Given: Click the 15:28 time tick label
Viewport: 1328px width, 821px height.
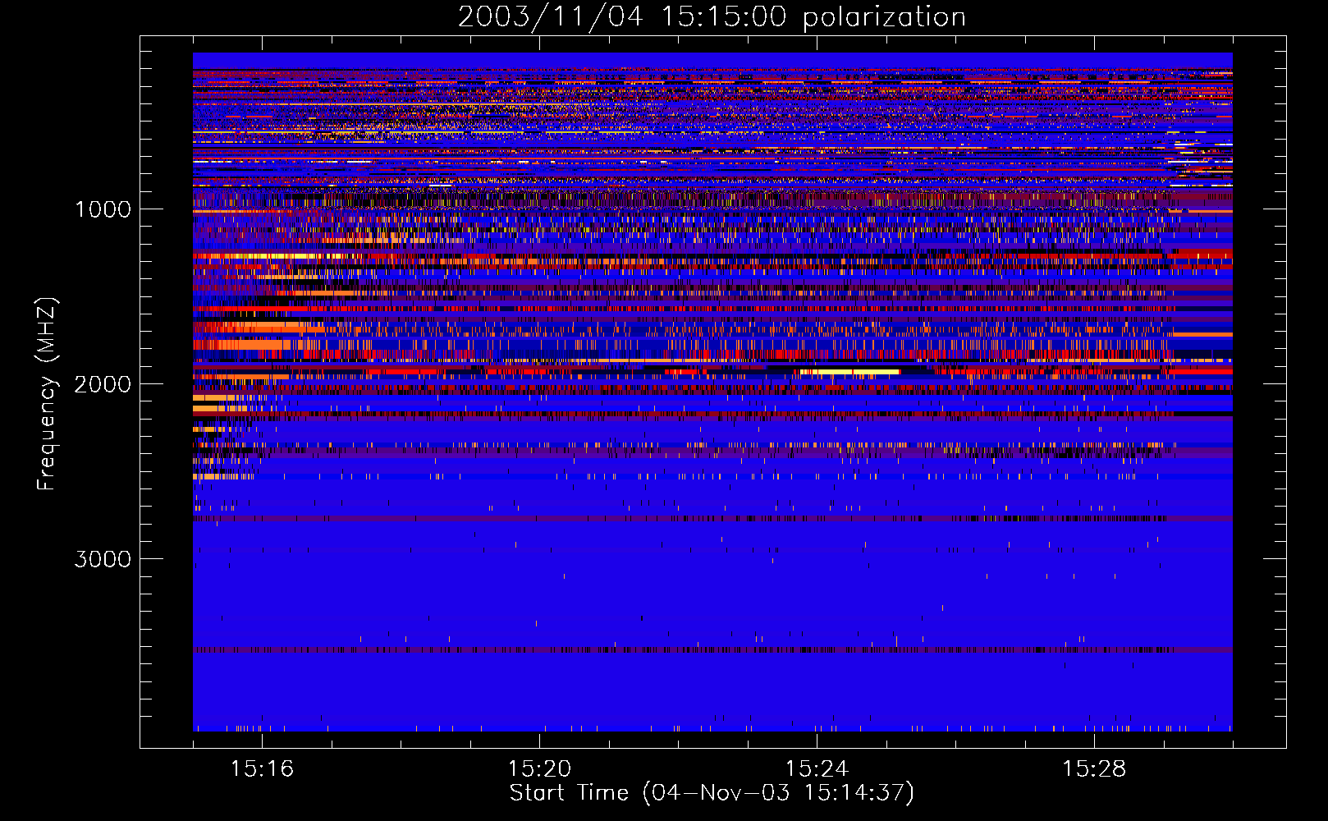Looking at the screenshot, I should (x=1094, y=769).
